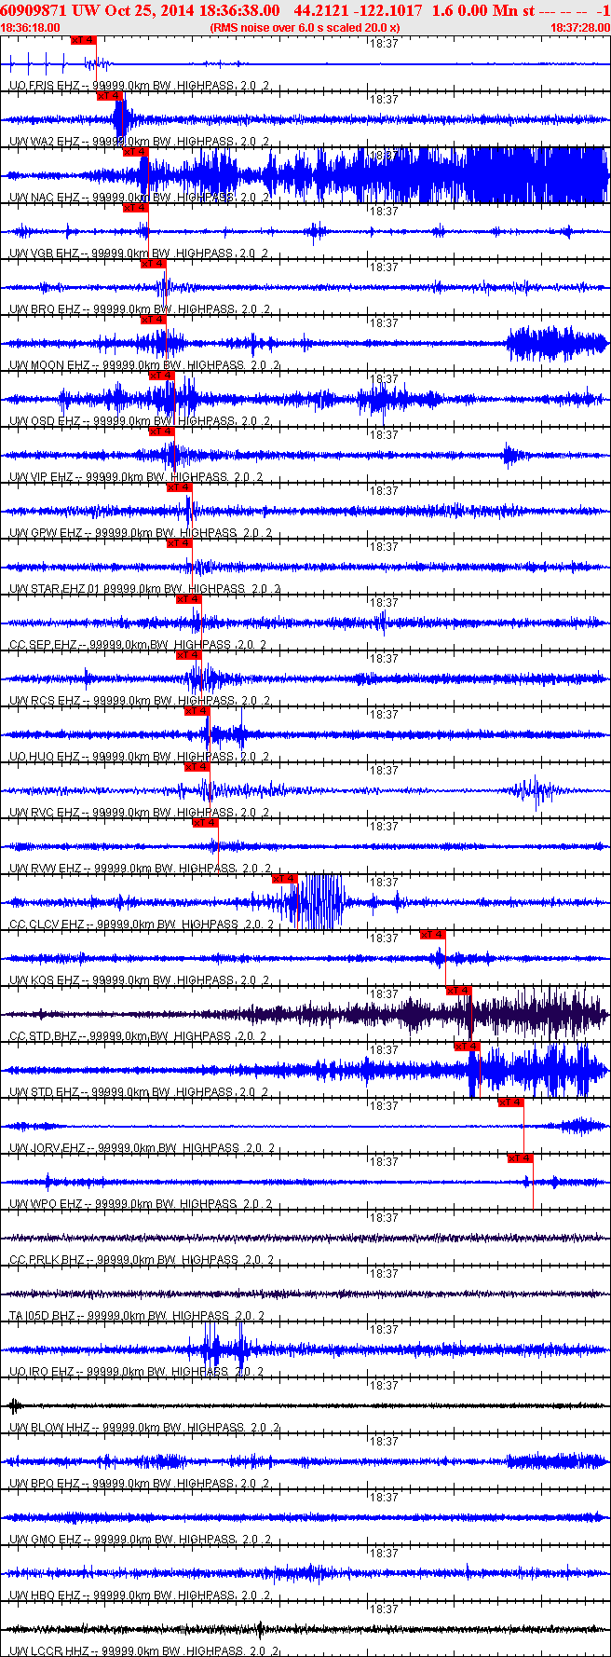Select the CC PRLK BHZ station label
Screen dimensions: 611x1657
point(45,1260)
